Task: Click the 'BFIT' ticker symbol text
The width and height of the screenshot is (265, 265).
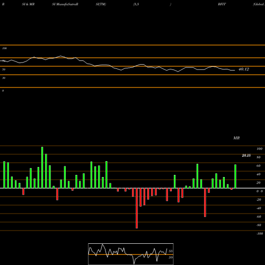Action: coord(222,4)
